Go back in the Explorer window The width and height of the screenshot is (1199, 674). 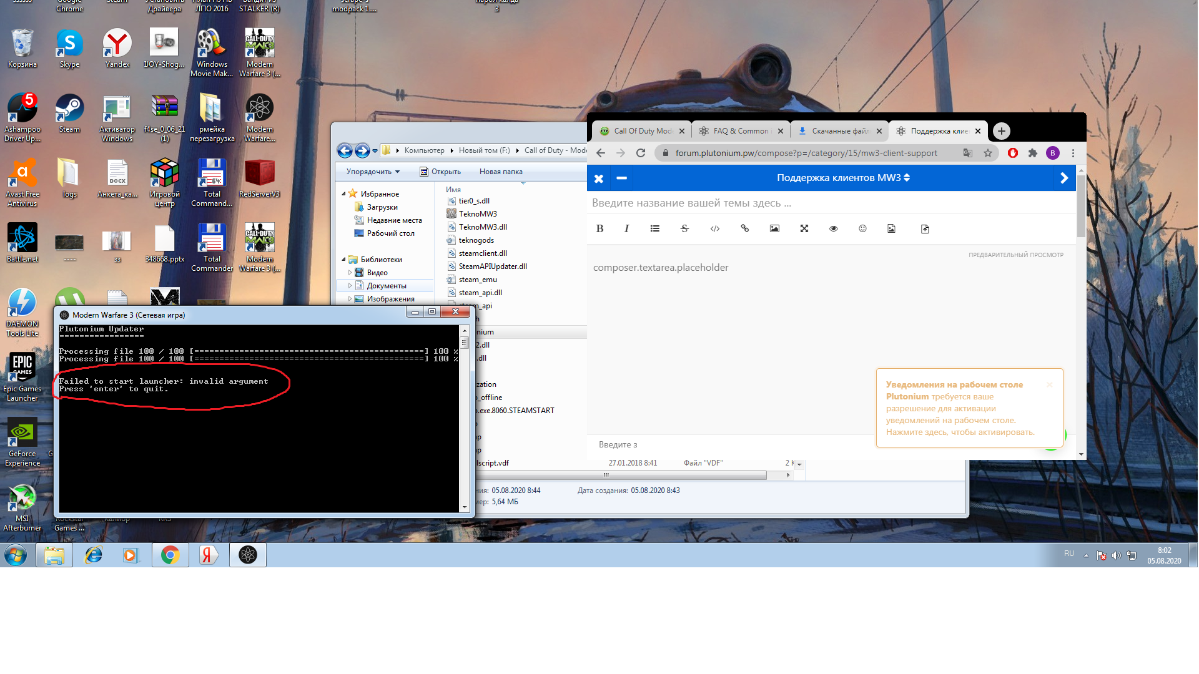click(x=345, y=150)
